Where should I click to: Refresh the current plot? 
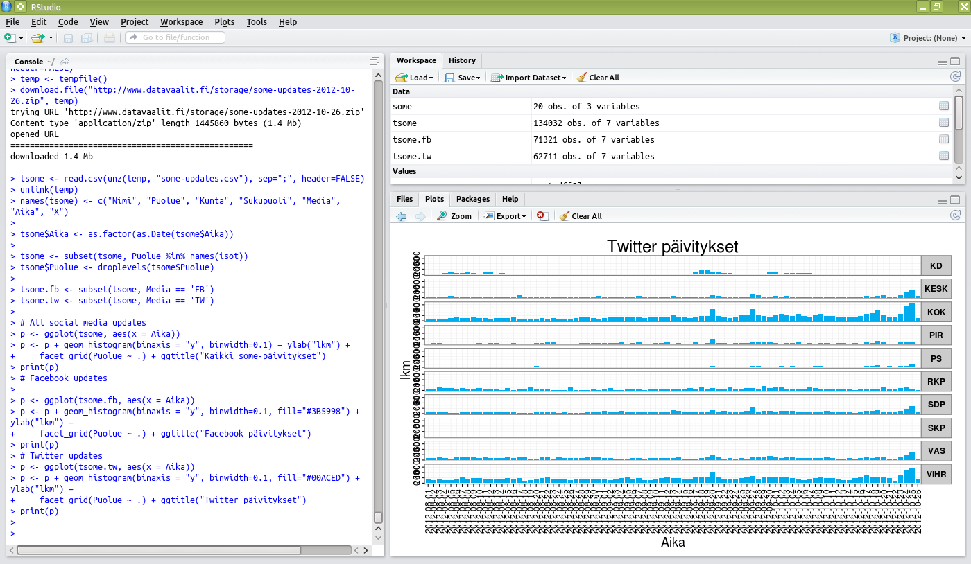click(955, 215)
